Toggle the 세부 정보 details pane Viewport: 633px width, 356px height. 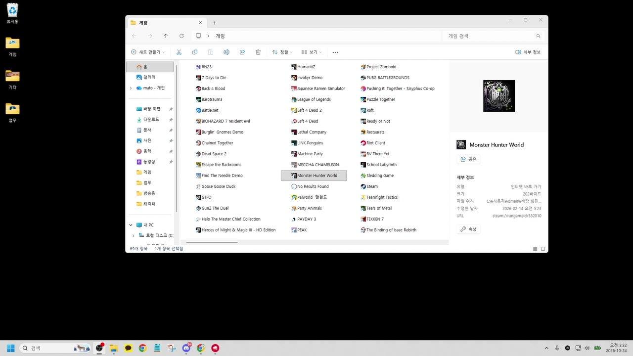(x=528, y=52)
